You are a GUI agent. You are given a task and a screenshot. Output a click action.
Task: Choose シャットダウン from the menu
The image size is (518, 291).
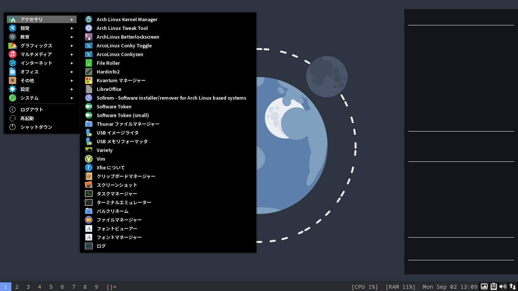42,127
